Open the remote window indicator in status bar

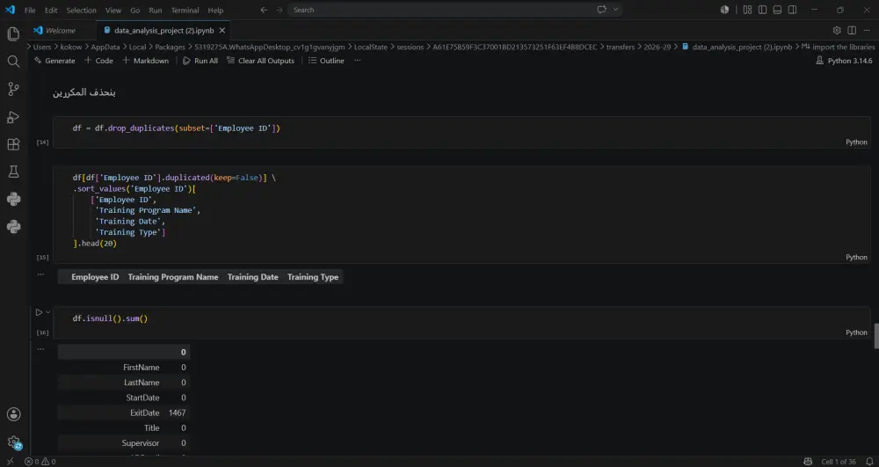(x=10, y=462)
